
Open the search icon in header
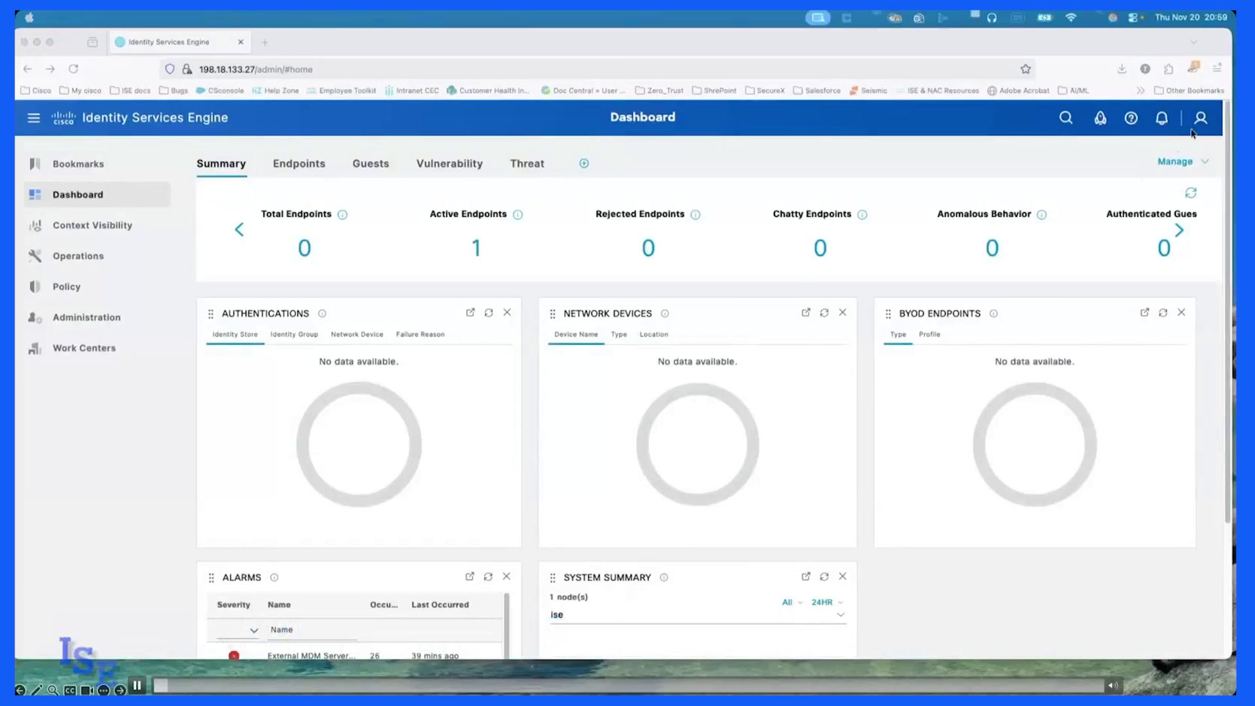1065,118
